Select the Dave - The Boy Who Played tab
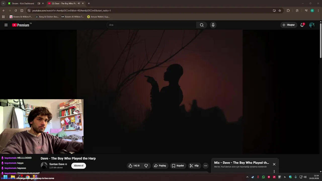 click(64, 4)
